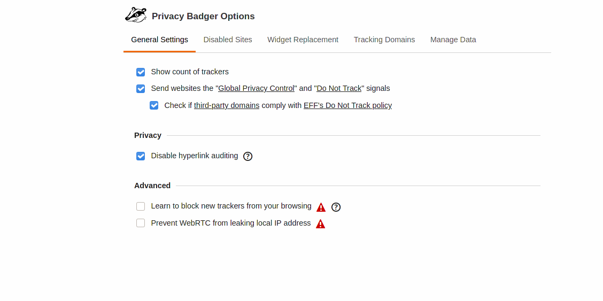Click the Privacy Badger badger logo
The image size is (603, 301).
[x=136, y=15]
